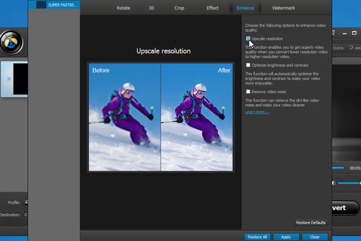Image resolution: width=361 pixels, height=241 pixels.
Task: Open the 3D tab
Action: coord(151,8)
